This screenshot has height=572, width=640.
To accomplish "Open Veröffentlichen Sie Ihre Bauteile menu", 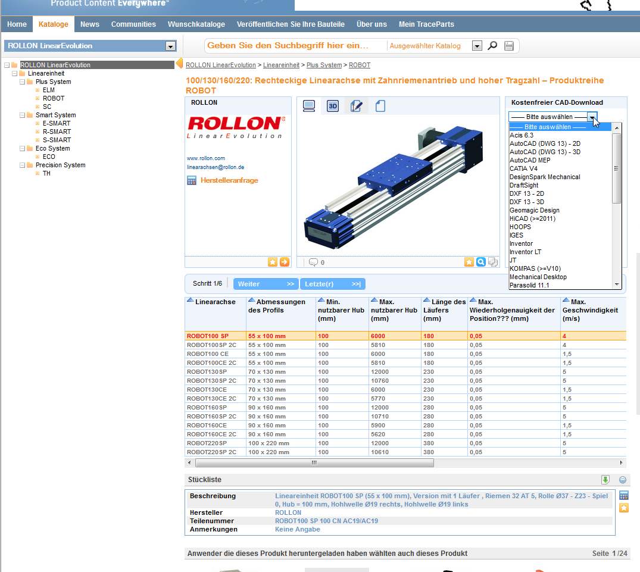I will (291, 24).
